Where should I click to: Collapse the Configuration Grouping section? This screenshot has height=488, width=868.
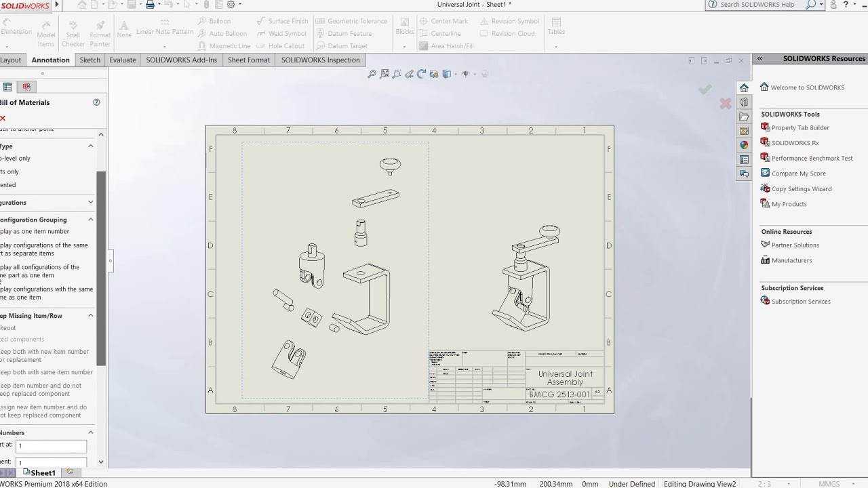tap(91, 220)
